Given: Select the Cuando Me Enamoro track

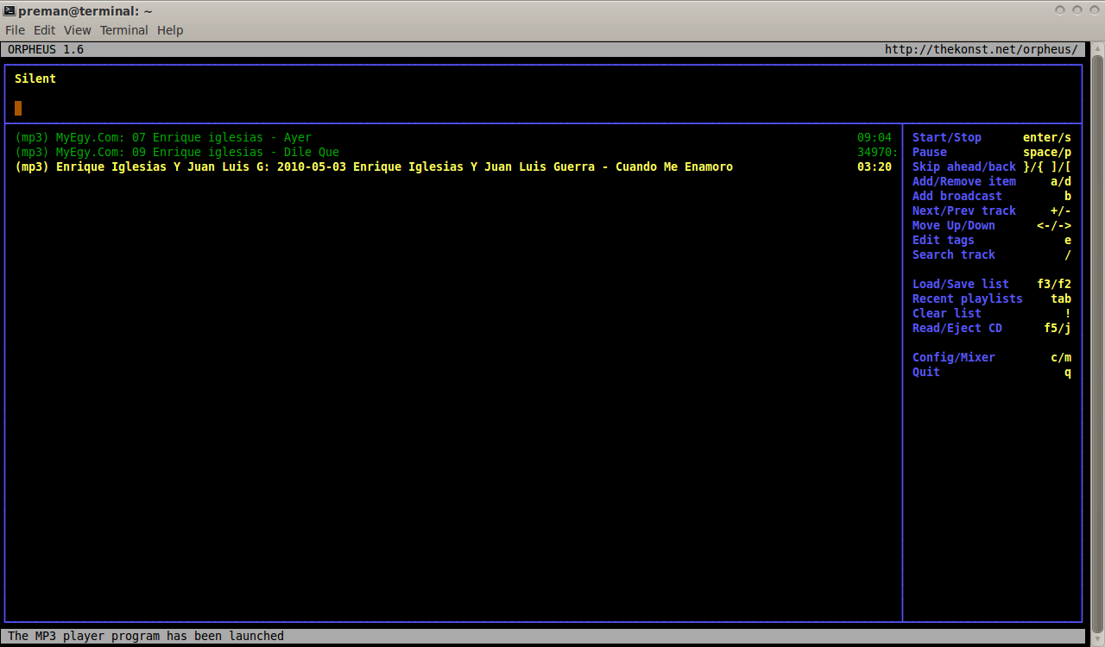Looking at the screenshot, I should coord(374,166).
